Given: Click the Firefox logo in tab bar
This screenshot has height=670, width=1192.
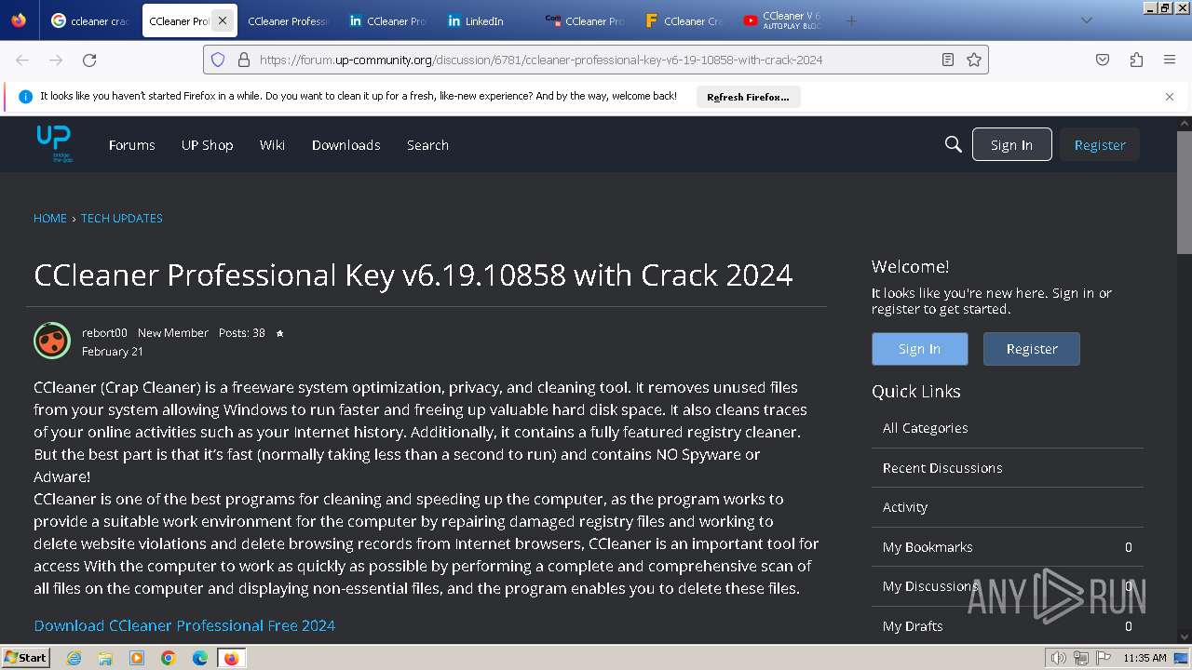Looking at the screenshot, I should (x=19, y=20).
